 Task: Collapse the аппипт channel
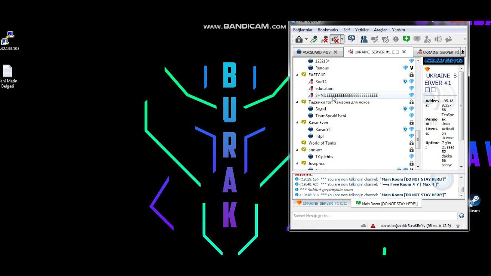tap(297, 150)
